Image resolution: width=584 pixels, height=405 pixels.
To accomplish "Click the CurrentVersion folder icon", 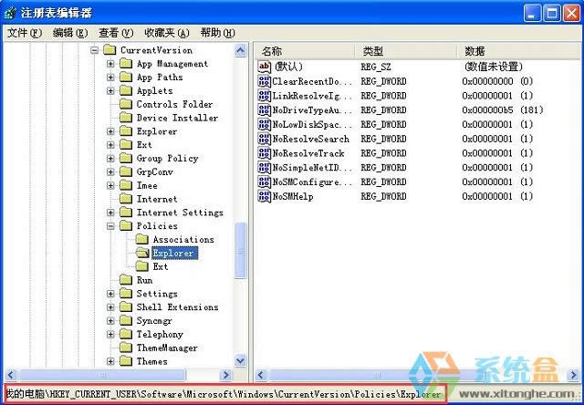I will coord(109,50).
